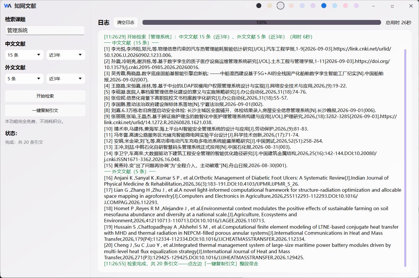This screenshot has width=419, height=278.
Task: Select the black theme color swatch
Action: [x=259, y=5]
